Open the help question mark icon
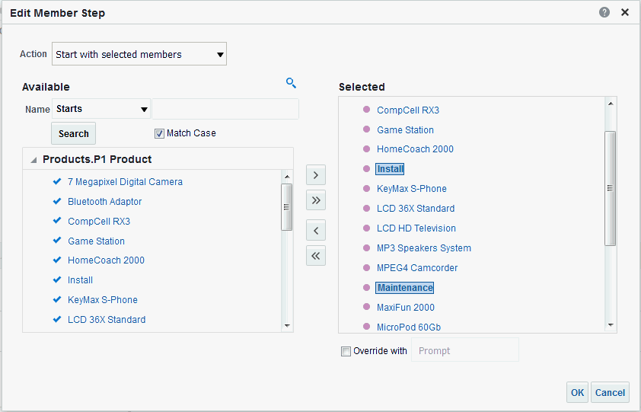Image resolution: width=641 pixels, height=412 pixels. click(x=604, y=12)
